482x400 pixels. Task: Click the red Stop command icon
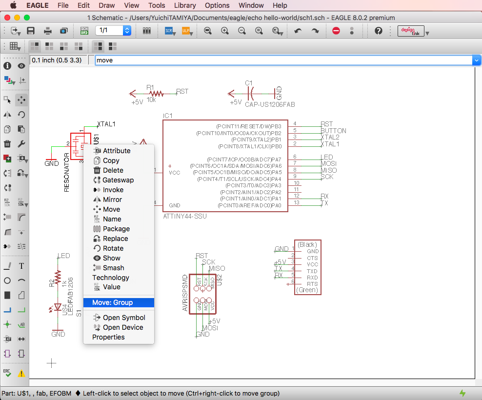coord(336,31)
